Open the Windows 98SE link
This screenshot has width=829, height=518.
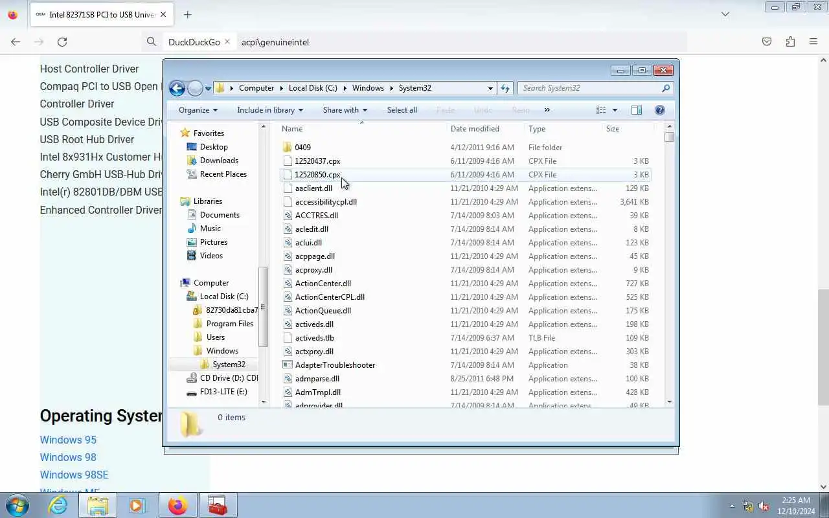click(x=74, y=475)
